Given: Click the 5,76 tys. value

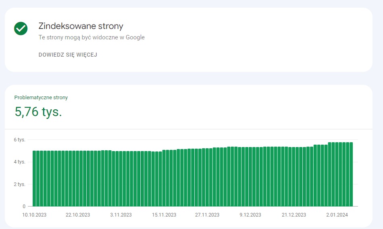Looking at the screenshot, I should click(38, 111).
